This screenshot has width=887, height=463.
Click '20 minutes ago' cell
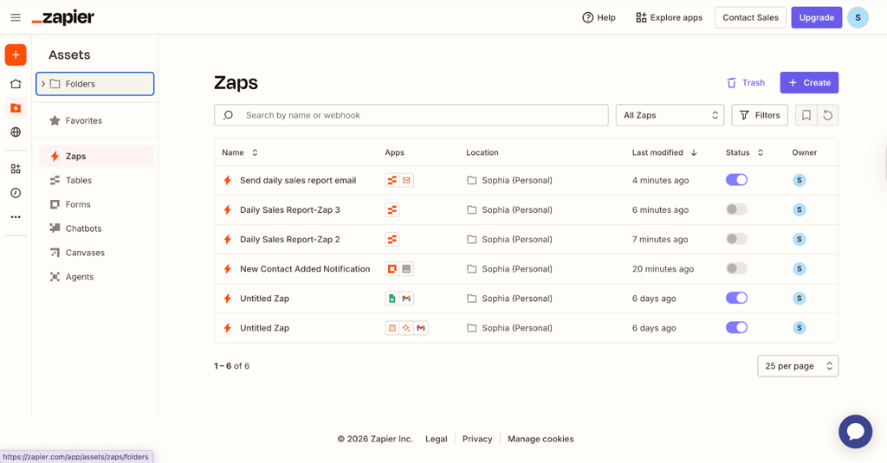[x=663, y=269]
